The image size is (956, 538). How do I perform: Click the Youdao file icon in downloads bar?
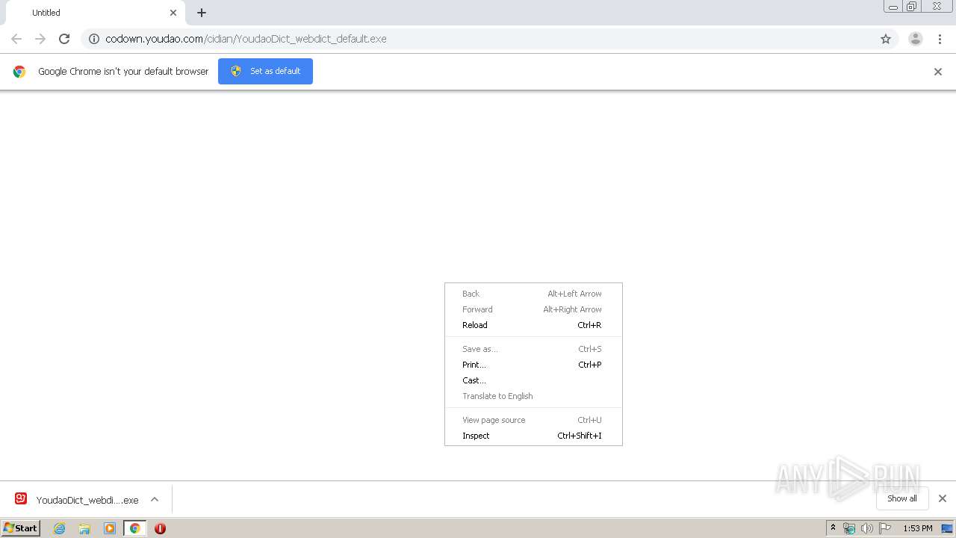(x=21, y=499)
